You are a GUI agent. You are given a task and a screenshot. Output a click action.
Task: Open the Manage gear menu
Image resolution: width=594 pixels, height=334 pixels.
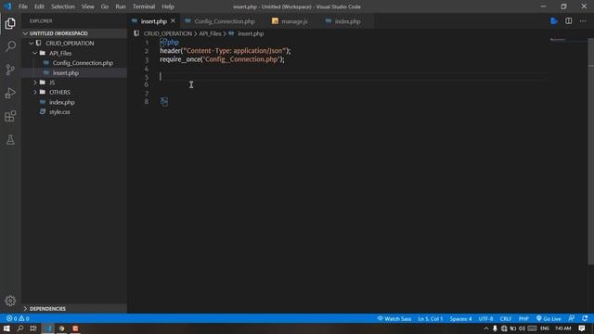coord(10,301)
